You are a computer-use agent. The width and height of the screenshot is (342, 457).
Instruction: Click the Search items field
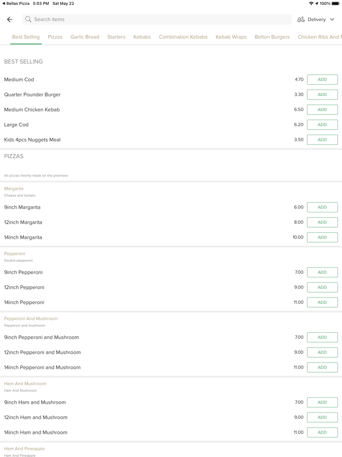point(156,20)
